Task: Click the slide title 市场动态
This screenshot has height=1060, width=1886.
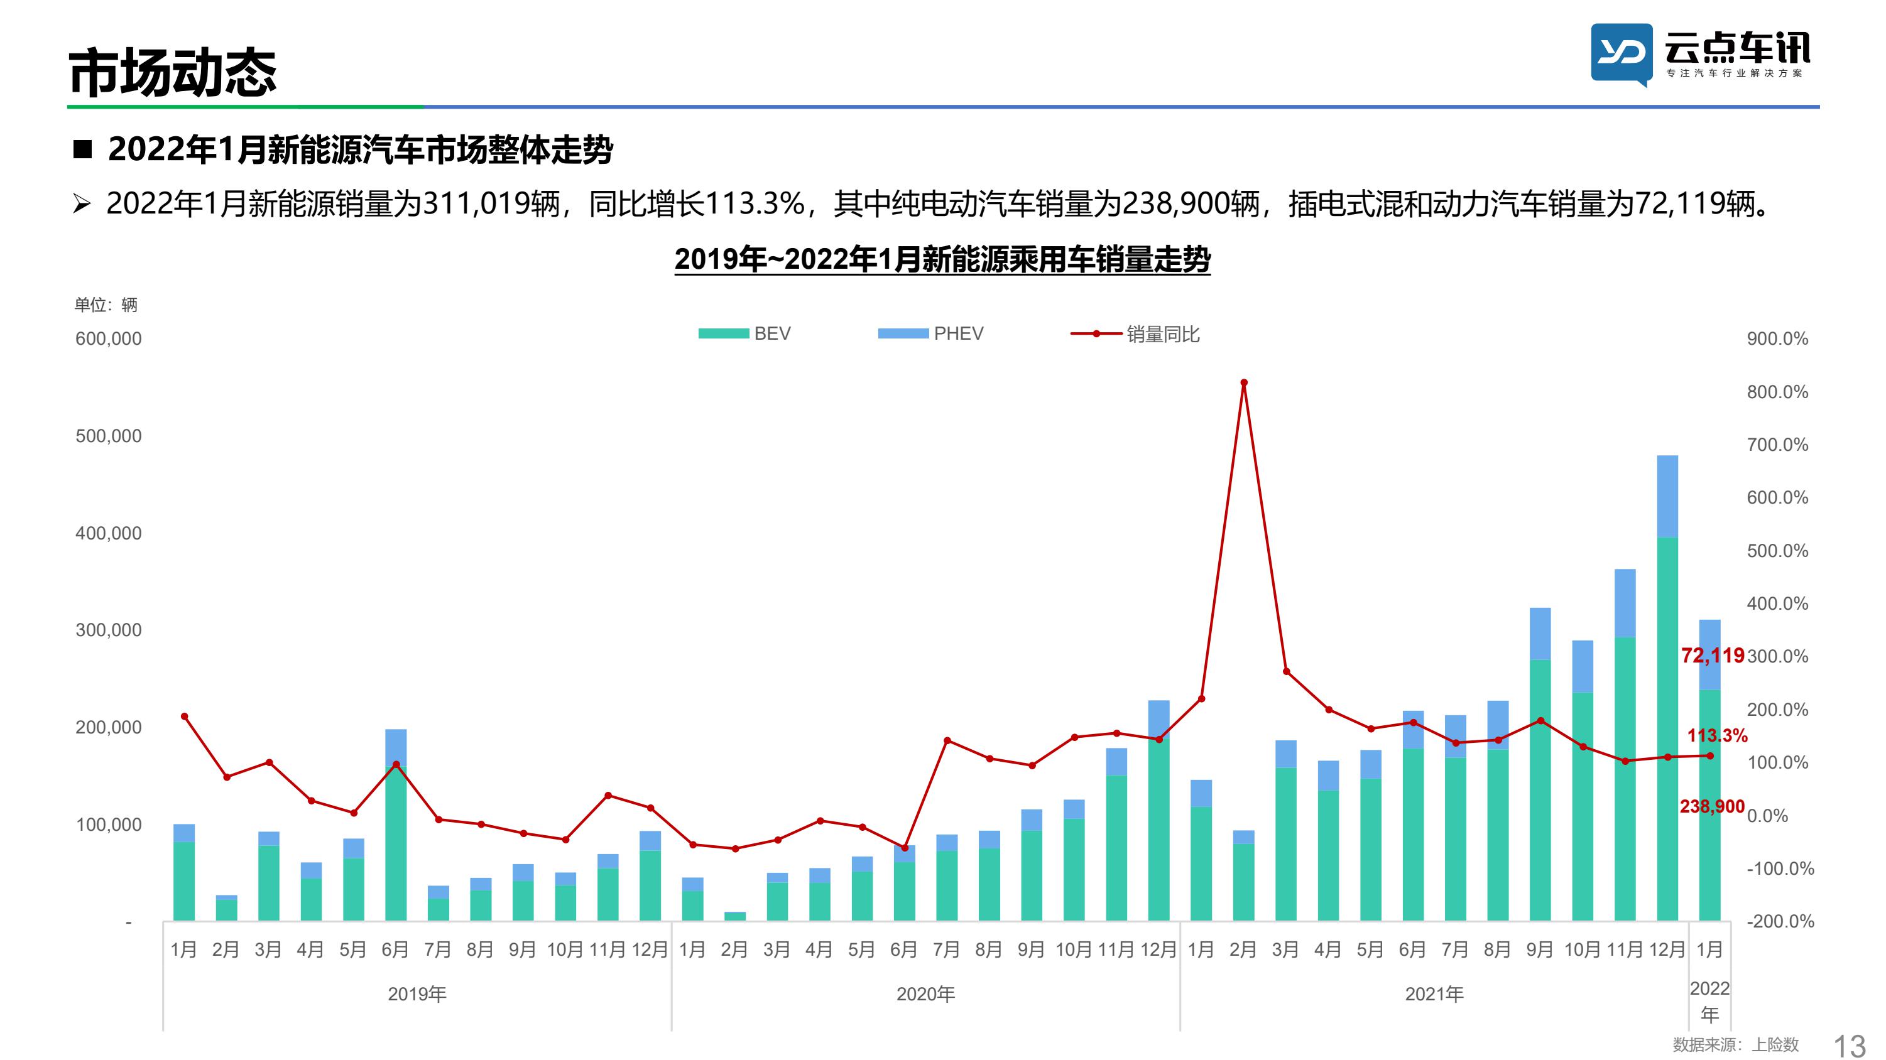Action: tap(173, 72)
